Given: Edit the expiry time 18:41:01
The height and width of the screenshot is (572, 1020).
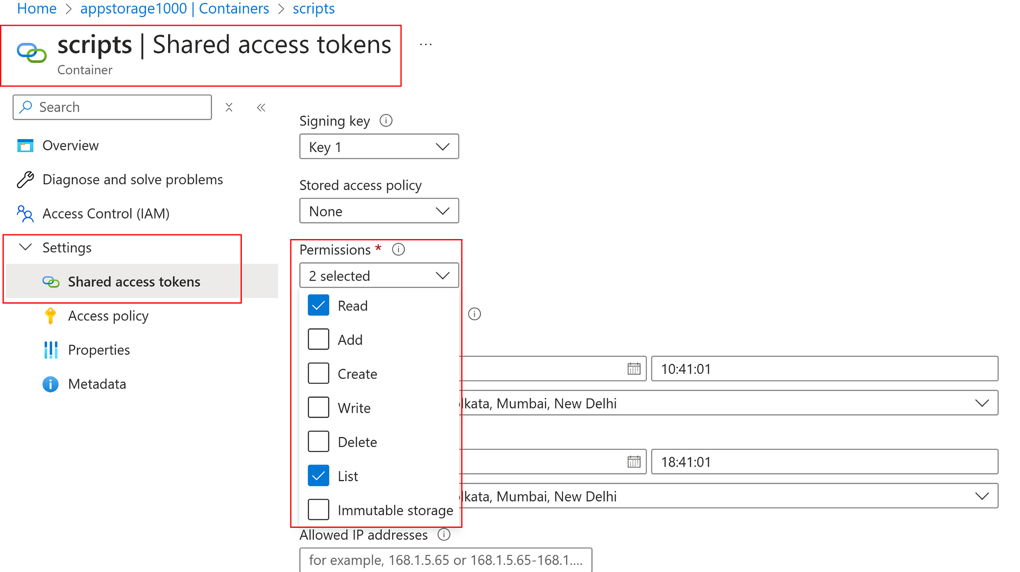Looking at the screenshot, I should coord(824,462).
